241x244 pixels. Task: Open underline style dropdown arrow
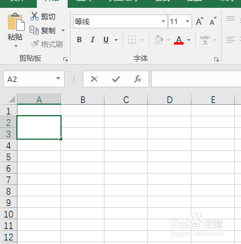pyautogui.click(x=117, y=40)
